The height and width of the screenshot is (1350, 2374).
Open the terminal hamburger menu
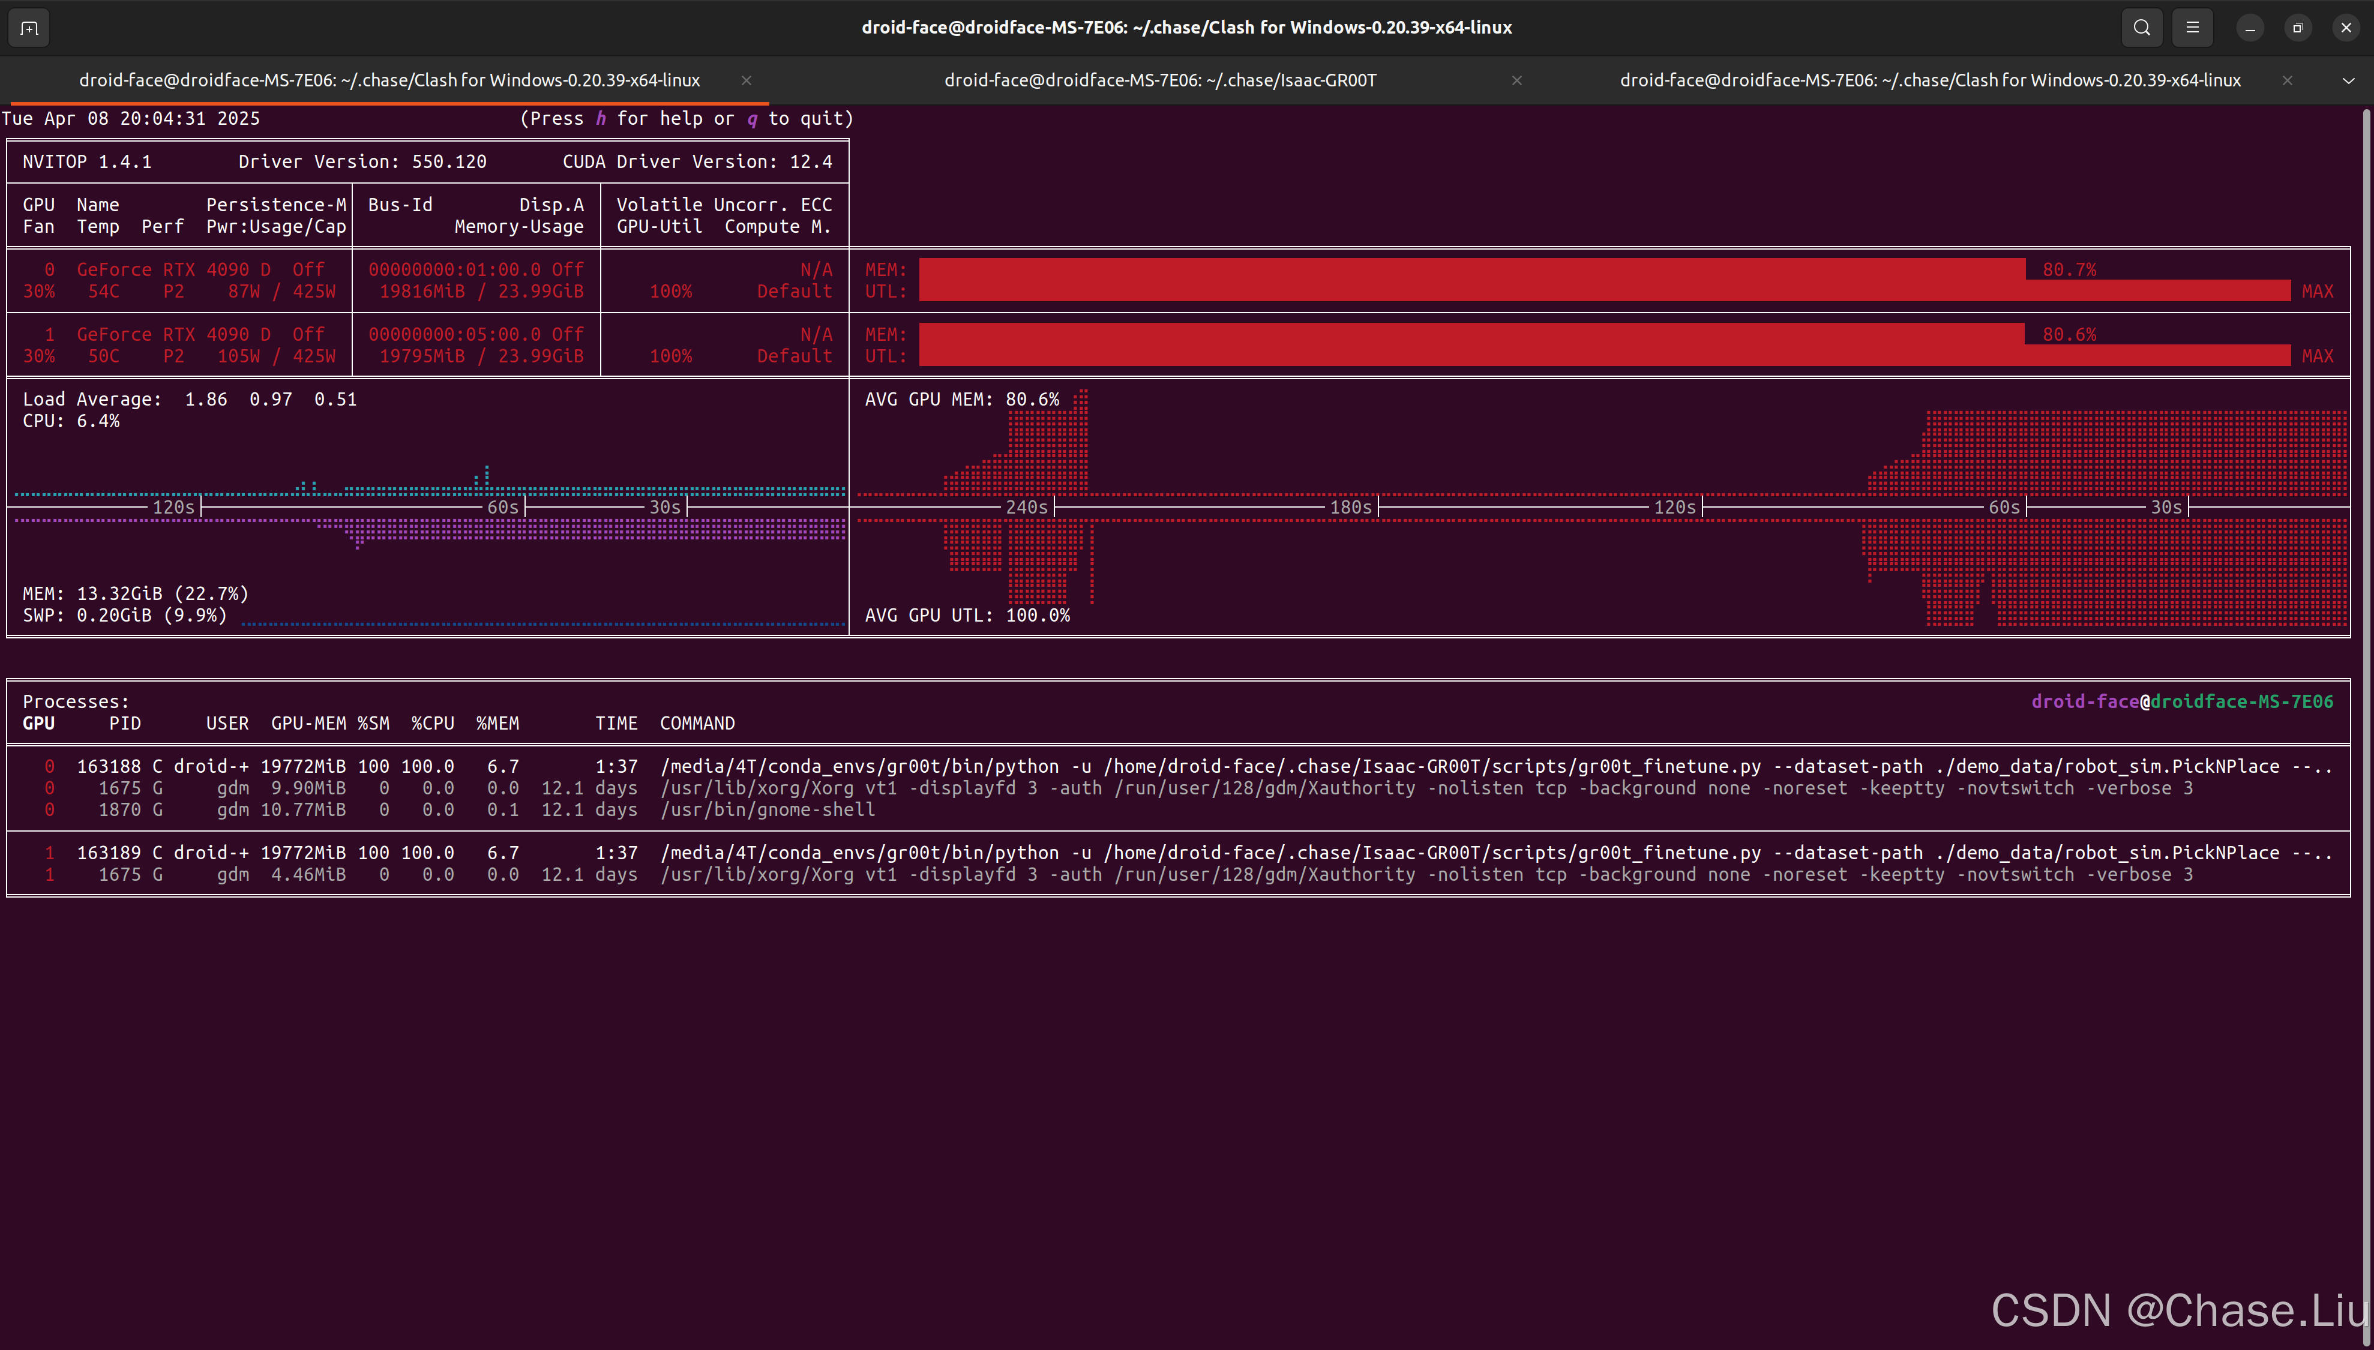(2192, 28)
